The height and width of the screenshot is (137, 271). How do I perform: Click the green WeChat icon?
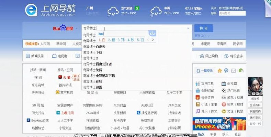[241, 70]
